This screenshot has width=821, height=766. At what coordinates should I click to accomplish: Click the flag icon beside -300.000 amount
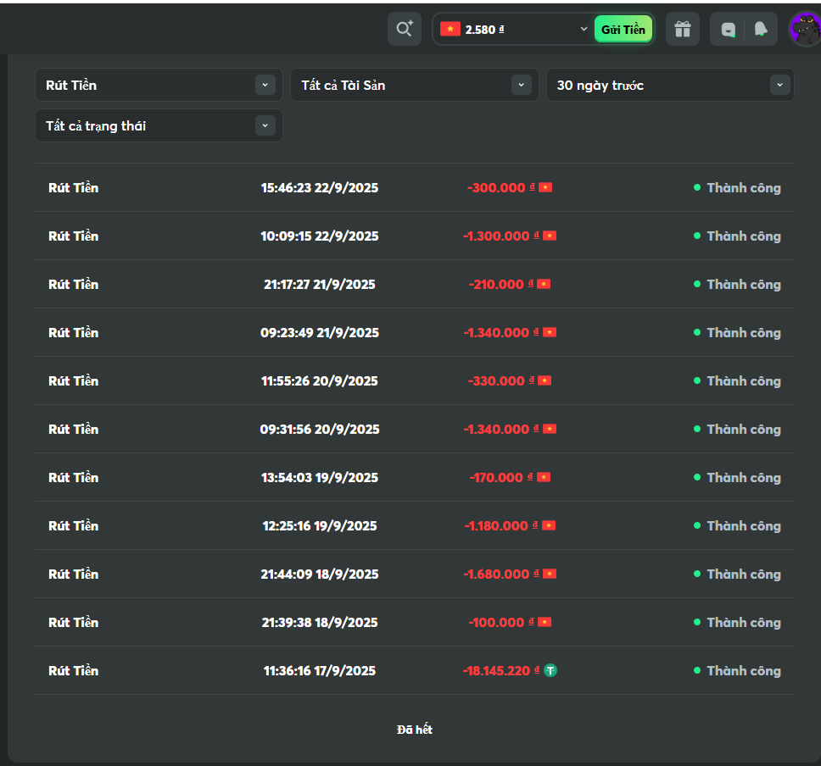coord(545,187)
